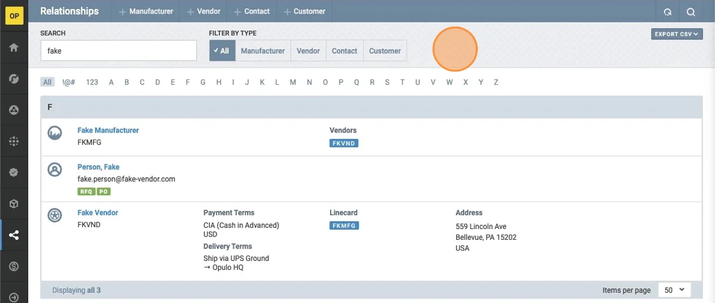This screenshot has width=715, height=303.
Task: Open the dollar sign sidebar icon
Action: point(13,266)
